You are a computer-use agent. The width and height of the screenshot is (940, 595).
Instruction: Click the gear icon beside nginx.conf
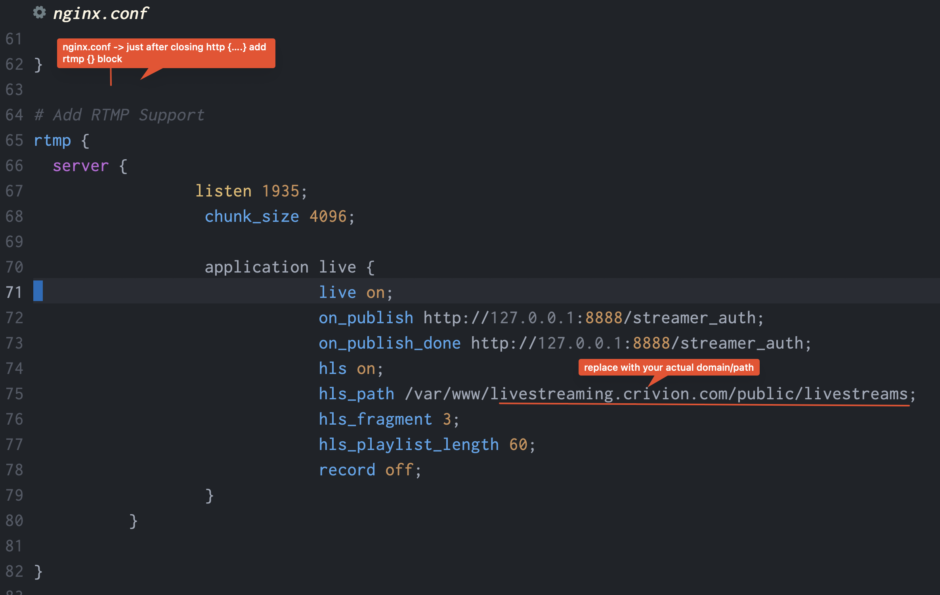coord(39,13)
